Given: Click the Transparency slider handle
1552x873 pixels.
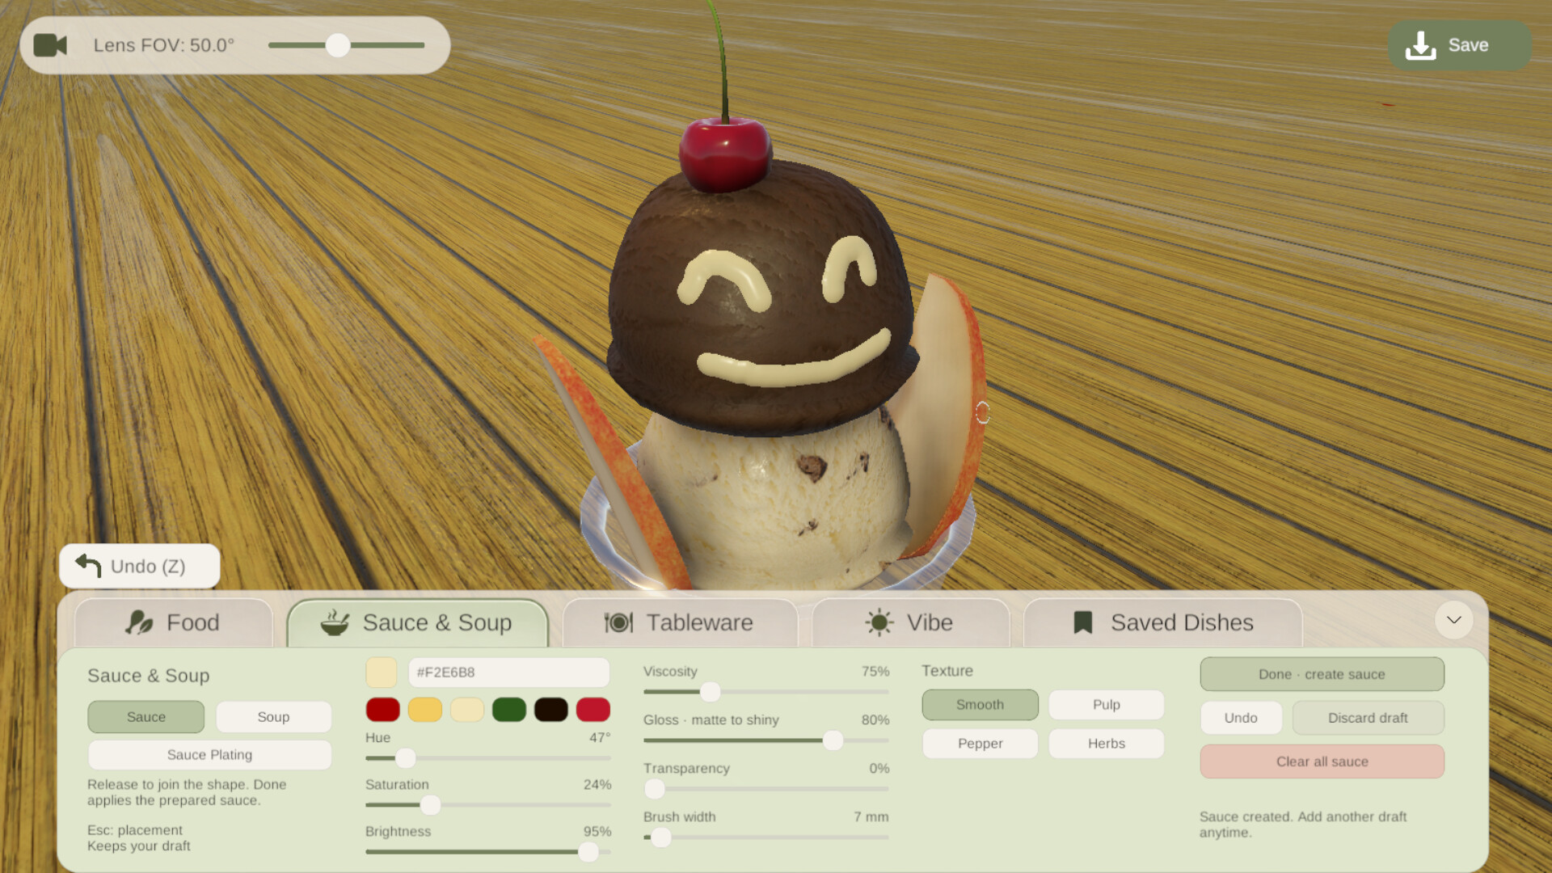Looking at the screenshot, I should pos(655,789).
